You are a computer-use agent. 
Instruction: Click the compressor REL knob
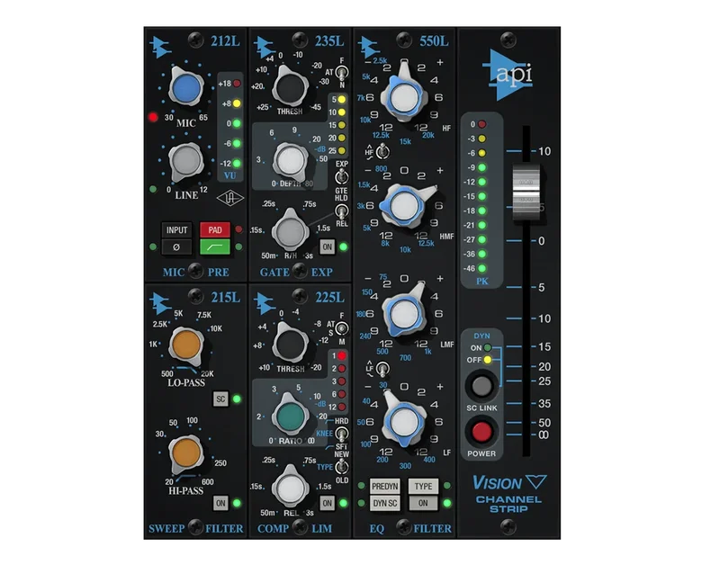coord(289,488)
